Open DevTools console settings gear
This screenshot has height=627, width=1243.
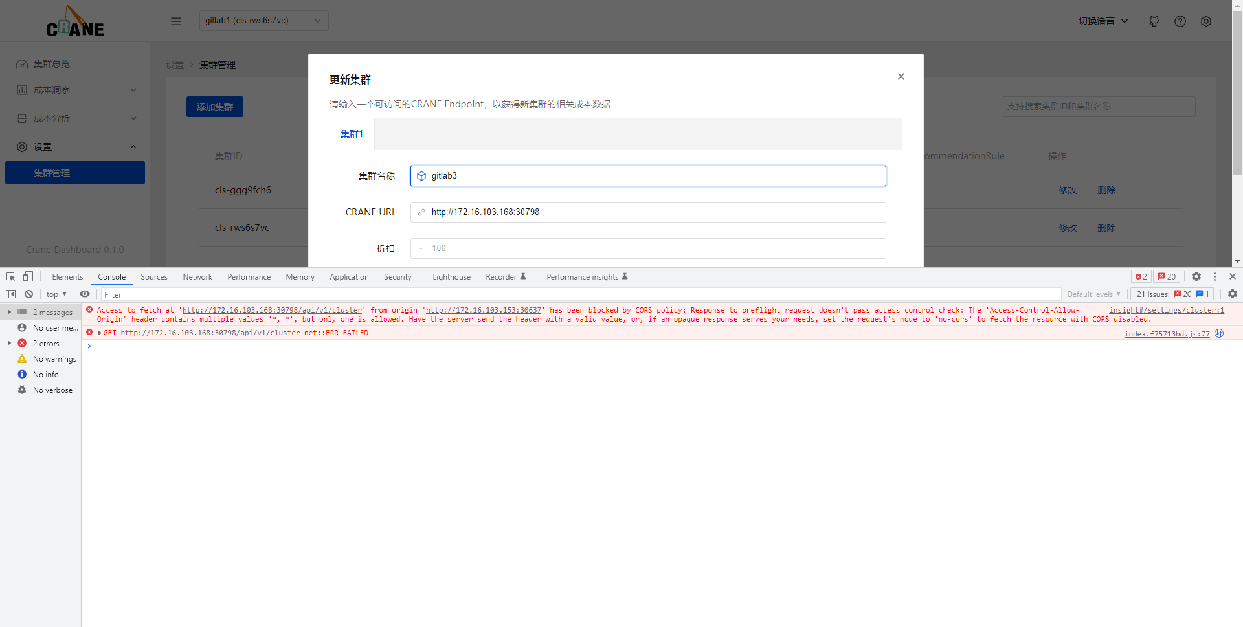(x=1232, y=294)
